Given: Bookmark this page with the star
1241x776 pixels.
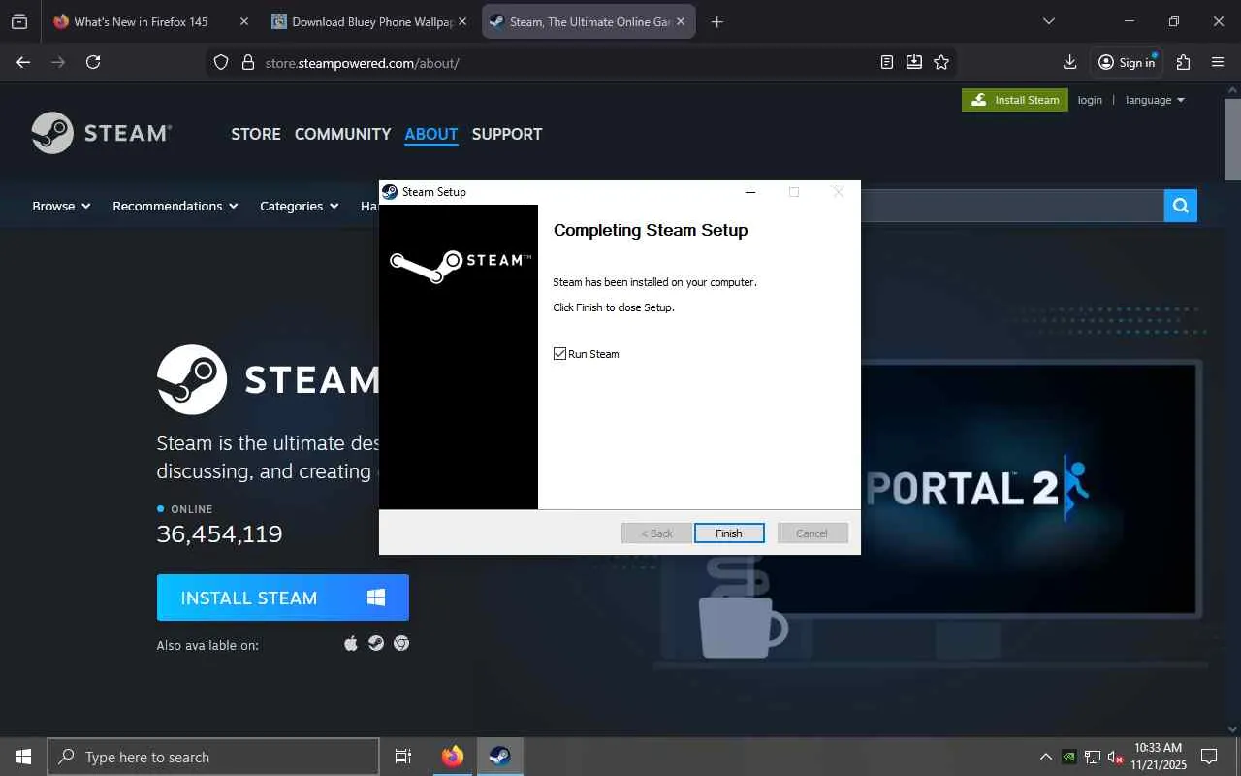Looking at the screenshot, I should click(x=941, y=62).
